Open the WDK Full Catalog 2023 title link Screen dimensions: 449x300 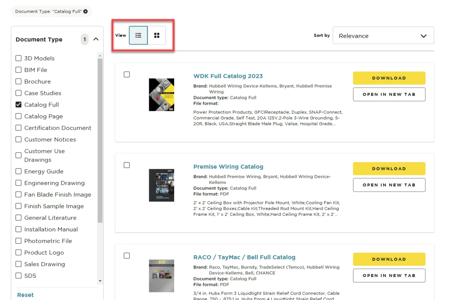point(228,76)
